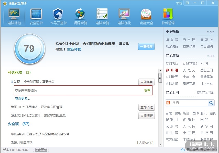Open the 十年一剑 game link
This screenshot has width=219, height=153.
[x=189, y=77]
